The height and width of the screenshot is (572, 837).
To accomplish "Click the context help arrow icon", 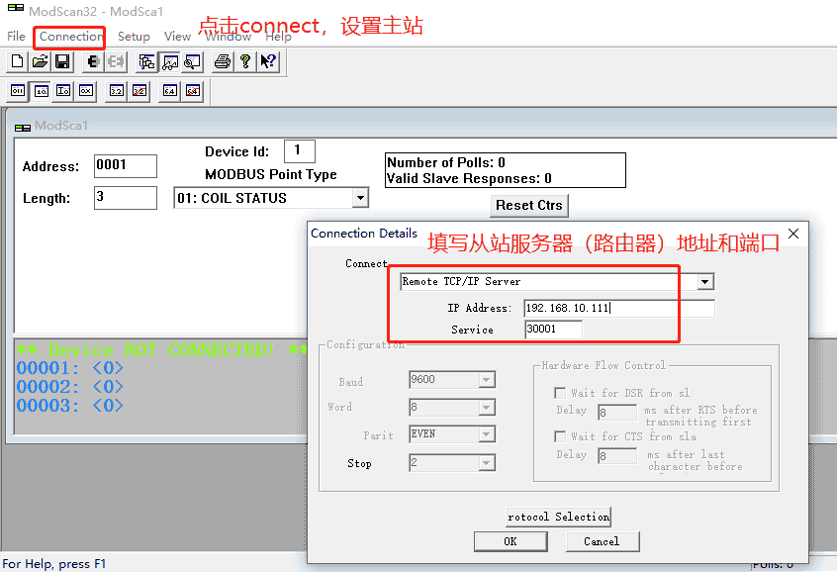I will 268,62.
